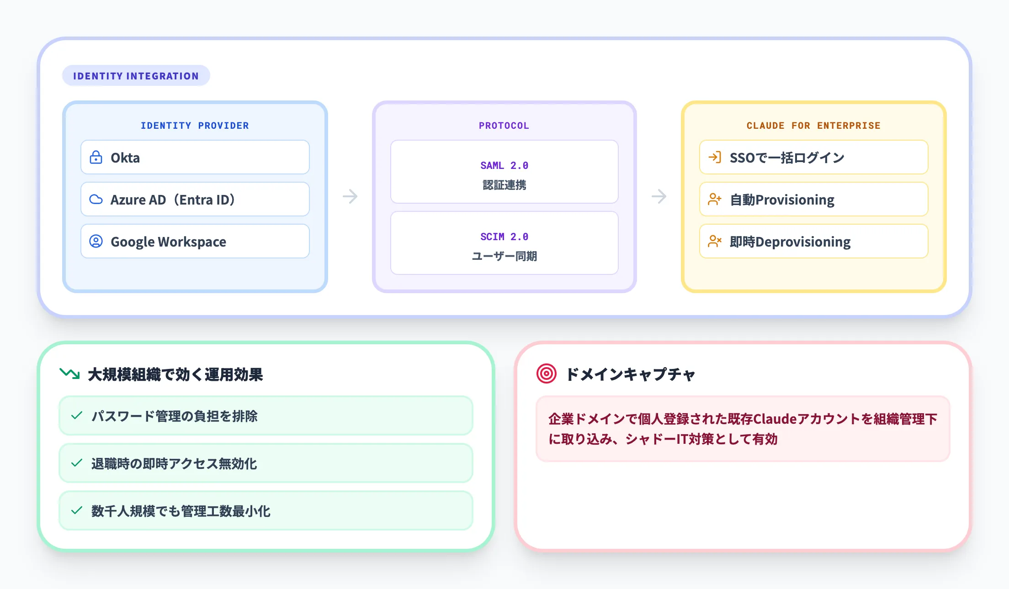Click the PROTOCOL heading
The height and width of the screenshot is (589, 1009).
point(504,126)
